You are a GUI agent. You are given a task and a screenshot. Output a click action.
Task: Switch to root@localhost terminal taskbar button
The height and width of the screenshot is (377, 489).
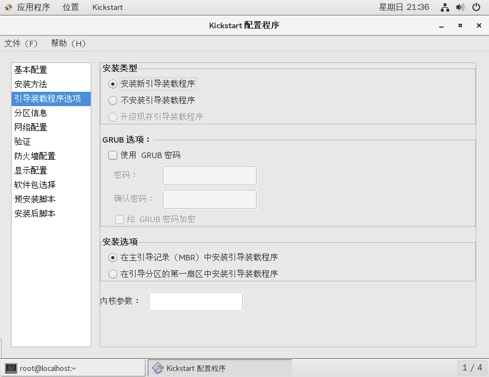pos(73,368)
